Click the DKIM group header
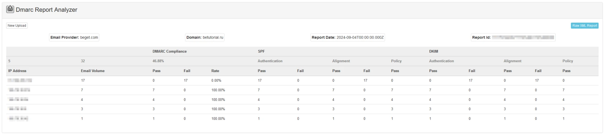The image size is (605, 137). (x=433, y=51)
